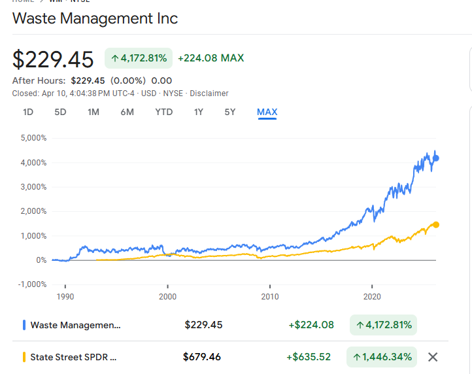Click the 2010 x-axis label
The width and height of the screenshot is (472, 374).
(x=270, y=297)
